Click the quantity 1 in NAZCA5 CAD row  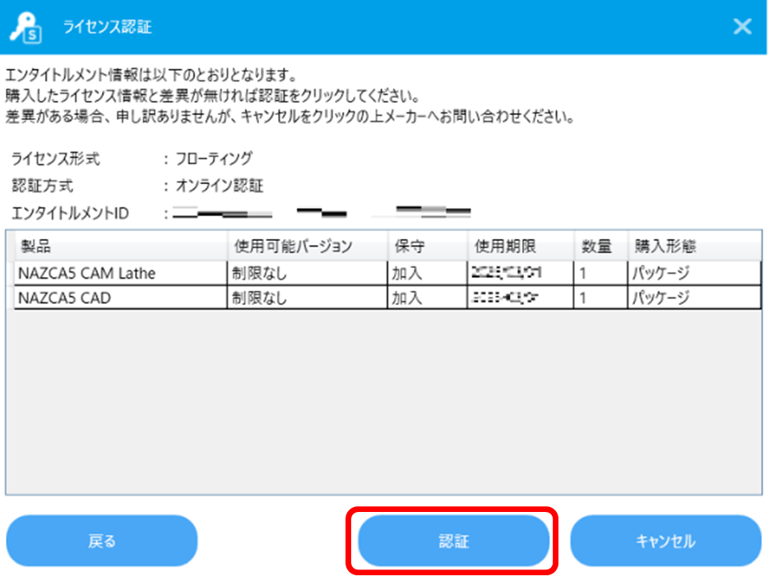582,297
